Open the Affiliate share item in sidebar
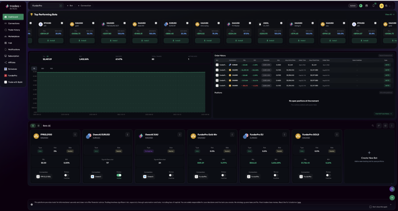 [13, 63]
